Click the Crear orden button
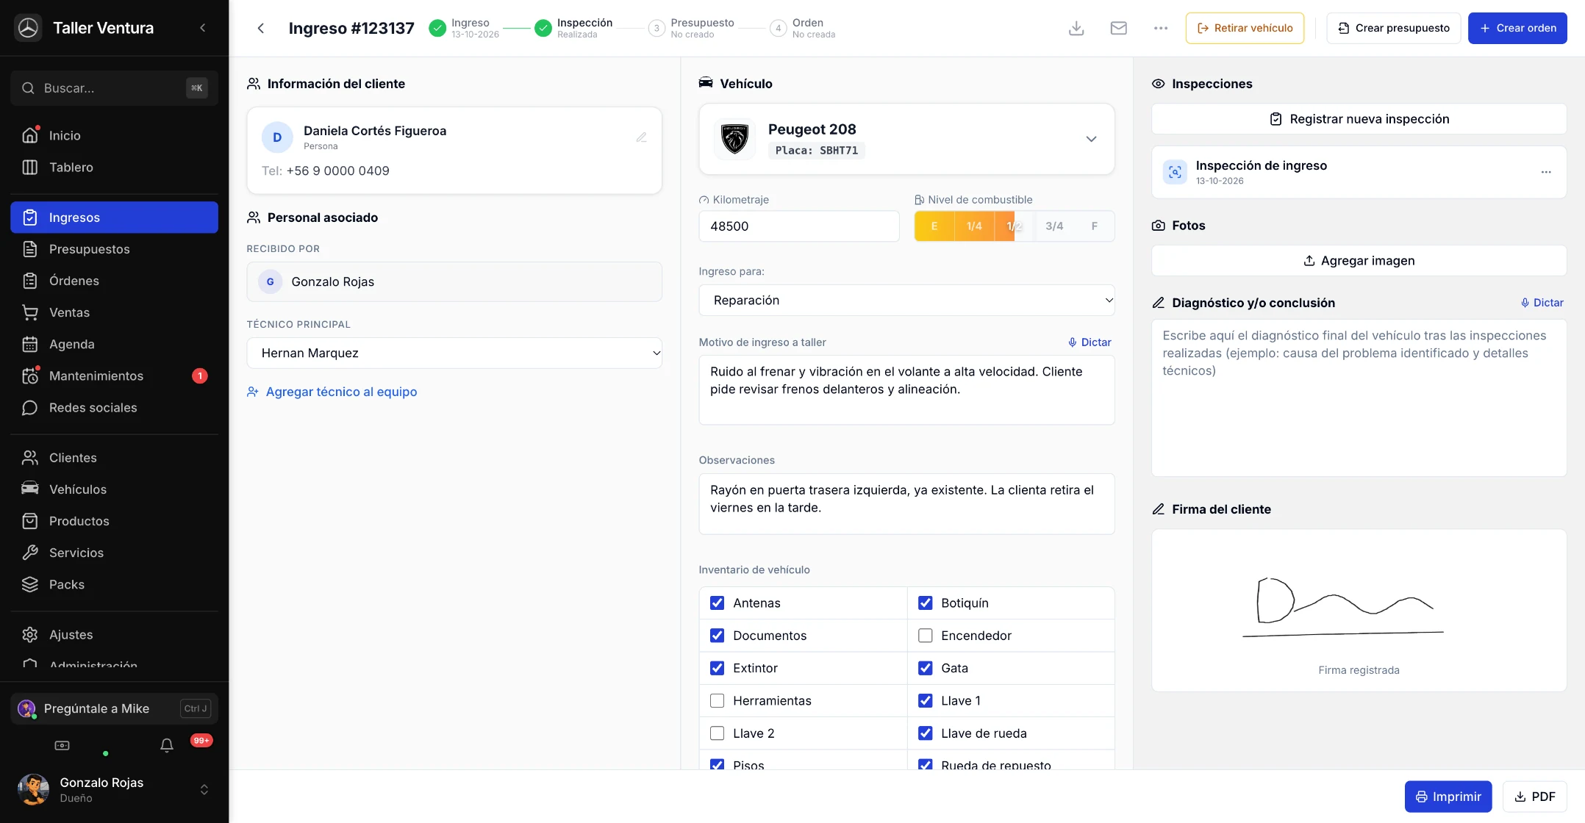 pyautogui.click(x=1517, y=28)
